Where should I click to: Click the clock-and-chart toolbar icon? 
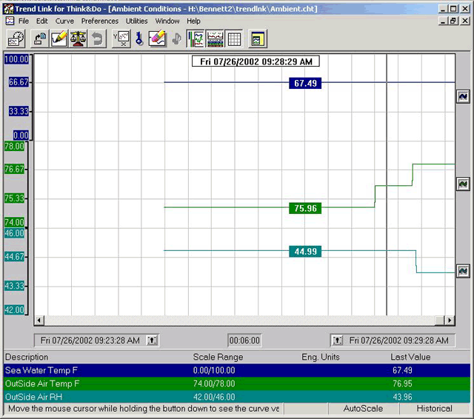pos(16,38)
